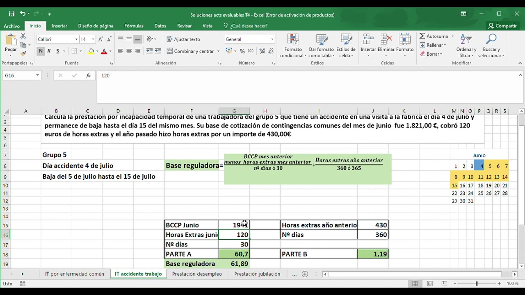This screenshot has height=295, width=525.
Task: Click the Insertar cells icon
Action: coord(368,40)
